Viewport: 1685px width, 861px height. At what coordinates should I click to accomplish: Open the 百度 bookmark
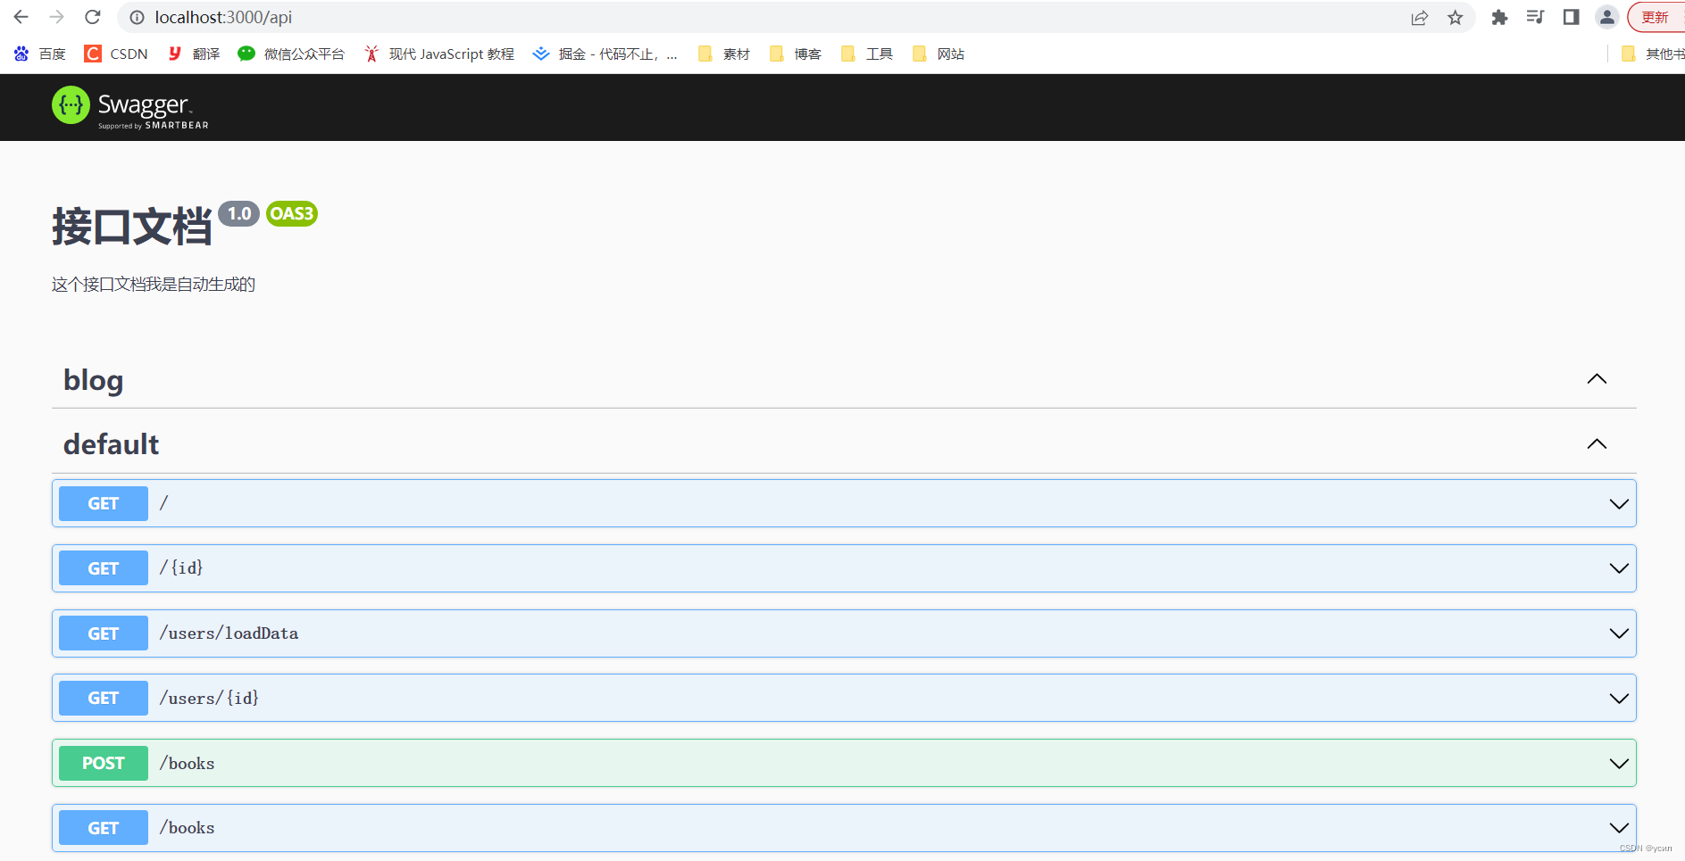tap(40, 54)
